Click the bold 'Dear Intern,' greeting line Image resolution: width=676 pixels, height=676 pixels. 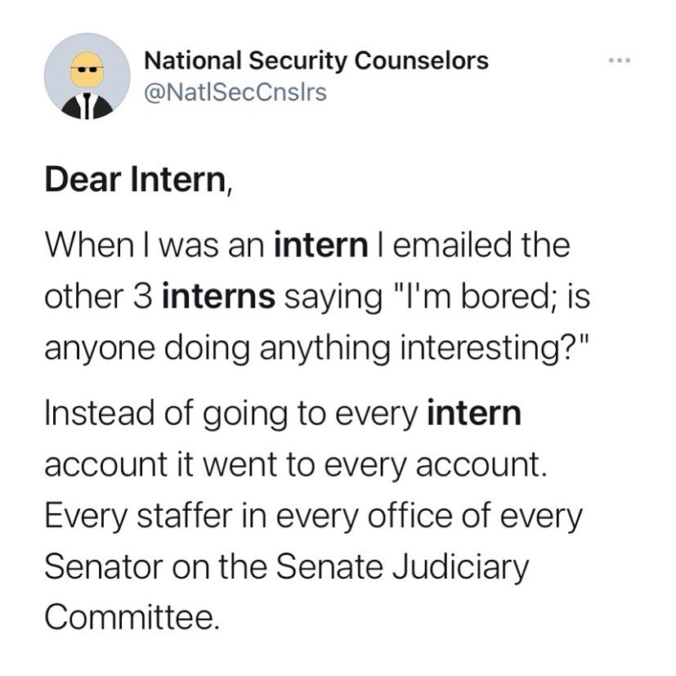point(139,179)
